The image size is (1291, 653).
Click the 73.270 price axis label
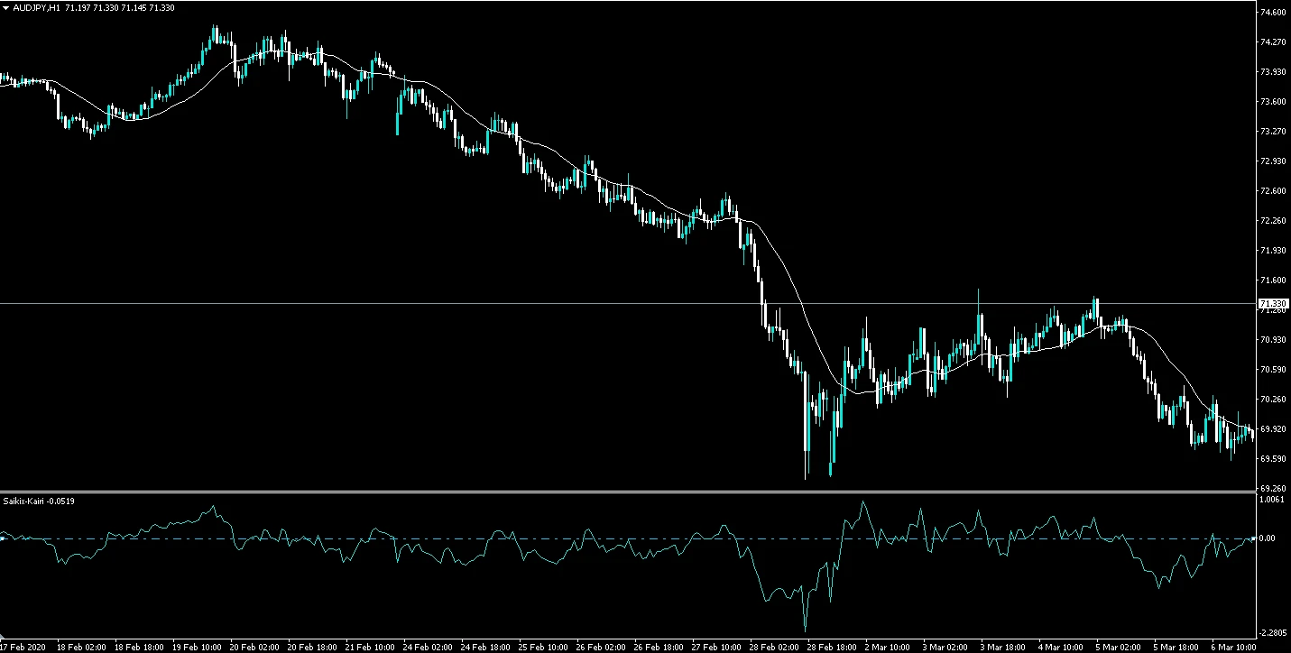pos(1273,132)
